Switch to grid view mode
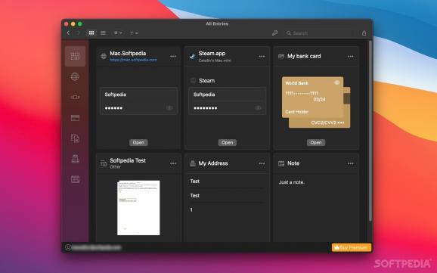This screenshot has height=273, width=437. [91, 33]
